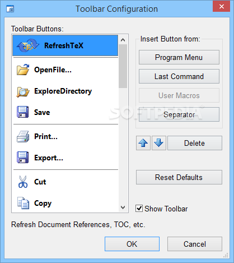Click the dialog title bar icon
This screenshot has height=263, width=234.
(10, 9)
